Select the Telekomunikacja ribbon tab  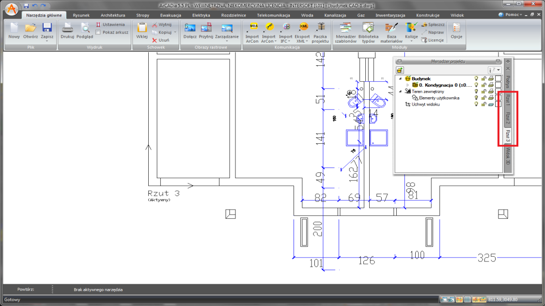(274, 15)
